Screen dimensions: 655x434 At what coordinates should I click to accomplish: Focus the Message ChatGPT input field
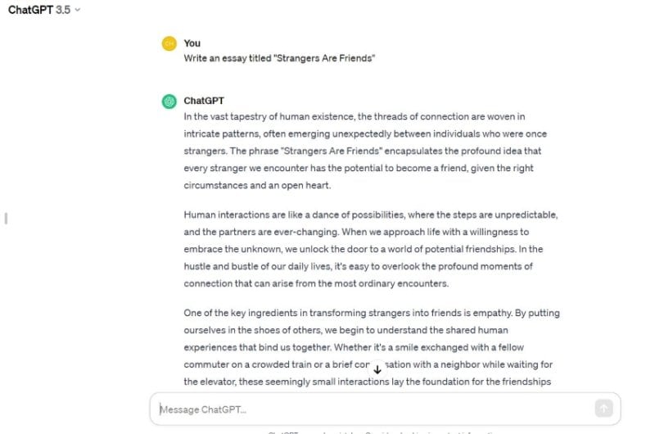[x=385, y=409]
